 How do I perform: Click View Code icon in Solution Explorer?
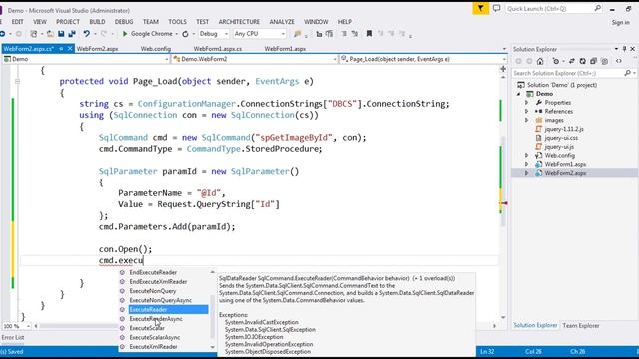pyautogui.click(x=619, y=61)
